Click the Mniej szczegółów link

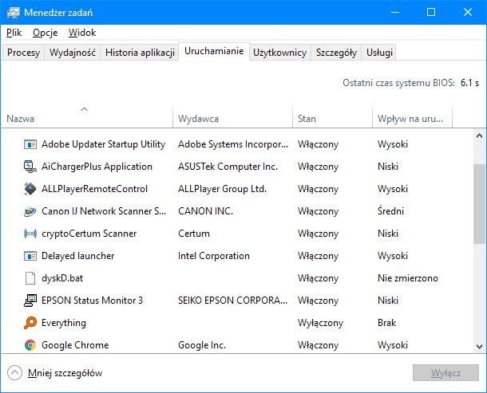click(x=65, y=373)
